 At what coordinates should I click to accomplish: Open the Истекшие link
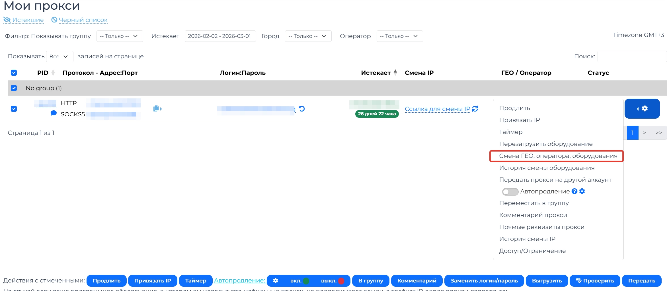24,20
